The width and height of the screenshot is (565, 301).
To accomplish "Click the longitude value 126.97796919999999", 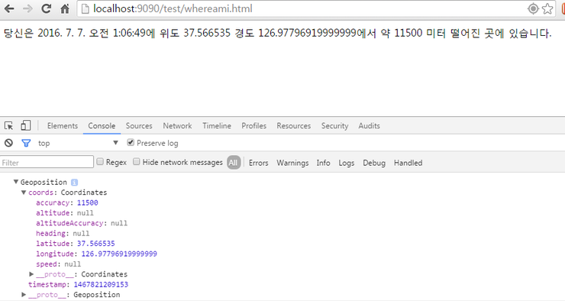I will [119, 254].
